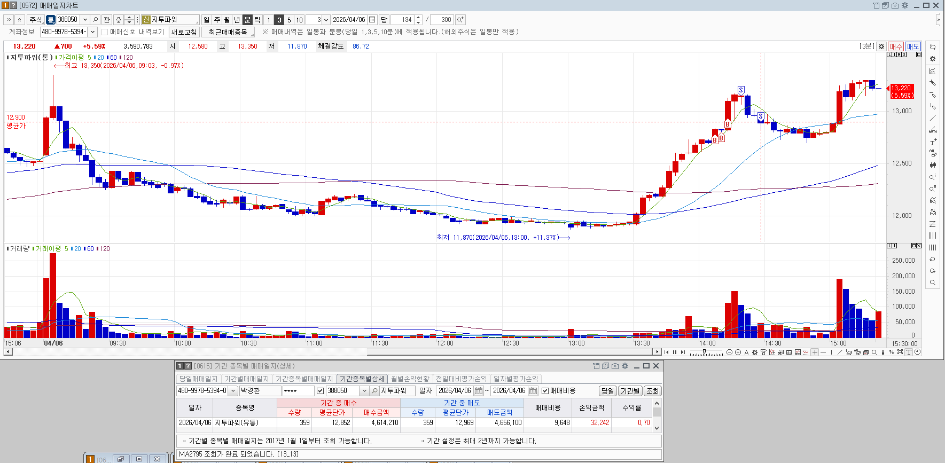Select 년 yearly period toggle
The image size is (945, 463).
tap(237, 20)
